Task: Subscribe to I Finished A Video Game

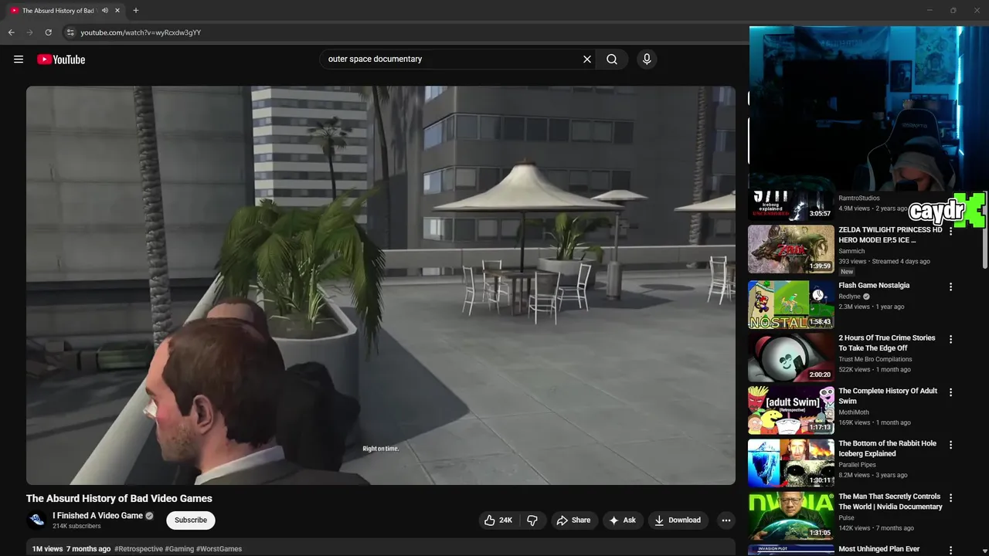Action: pos(191,520)
